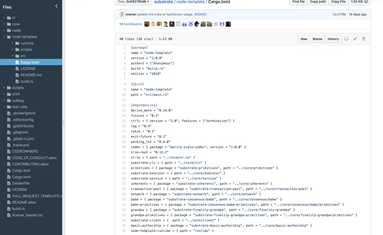Click the srml folder icon
Image resolution: width=383 pixels, height=235 pixels.
pyautogui.click(x=9, y=94)
